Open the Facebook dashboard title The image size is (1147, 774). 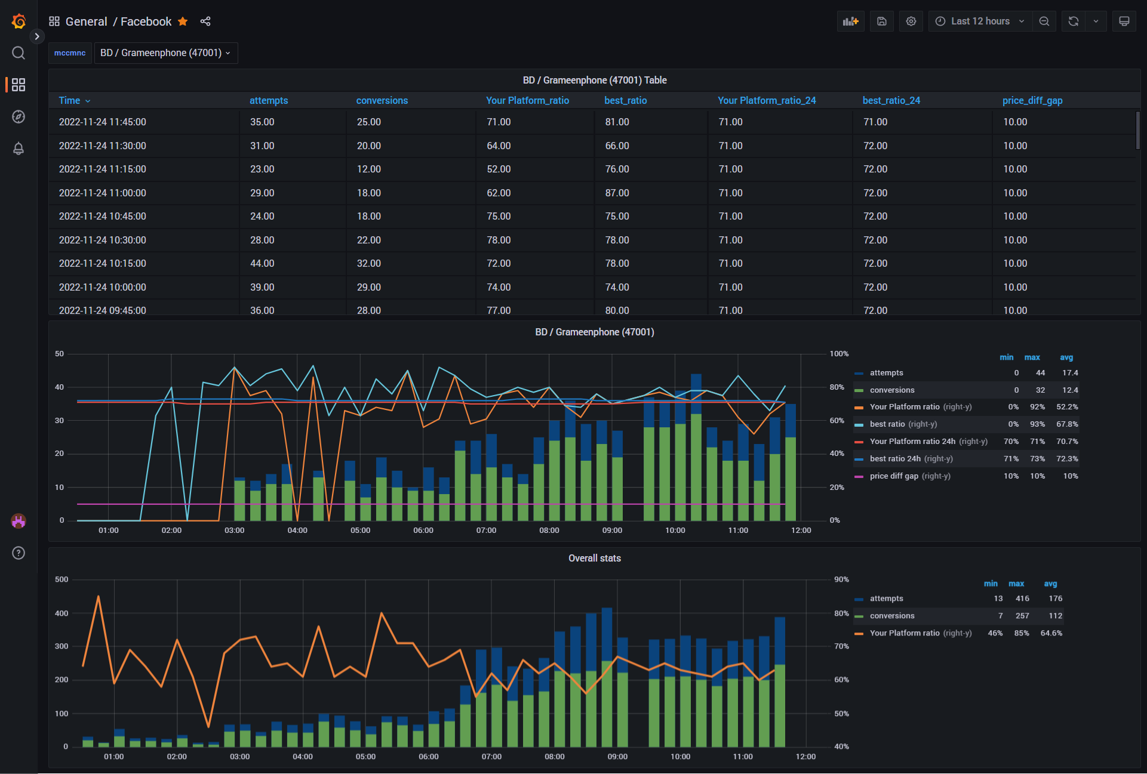(x=146, y=21)
